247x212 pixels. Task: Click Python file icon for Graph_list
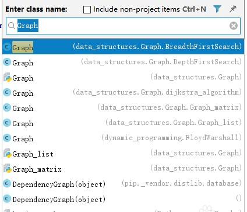click(x=7, y=153)
